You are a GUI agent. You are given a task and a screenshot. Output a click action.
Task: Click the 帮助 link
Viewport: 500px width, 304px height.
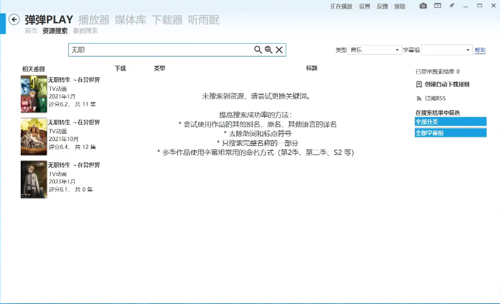tap(480, 50)
